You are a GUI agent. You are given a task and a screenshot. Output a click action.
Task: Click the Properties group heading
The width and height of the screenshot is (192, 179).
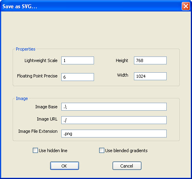[26, 49]
